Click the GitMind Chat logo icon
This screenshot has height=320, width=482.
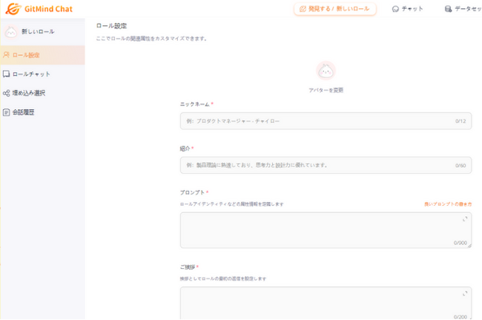(x=13, y=9)
